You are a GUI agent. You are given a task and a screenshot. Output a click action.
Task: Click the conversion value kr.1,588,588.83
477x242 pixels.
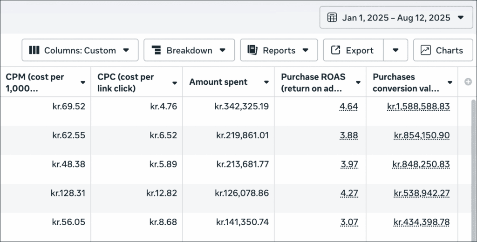tap(418, 107)
